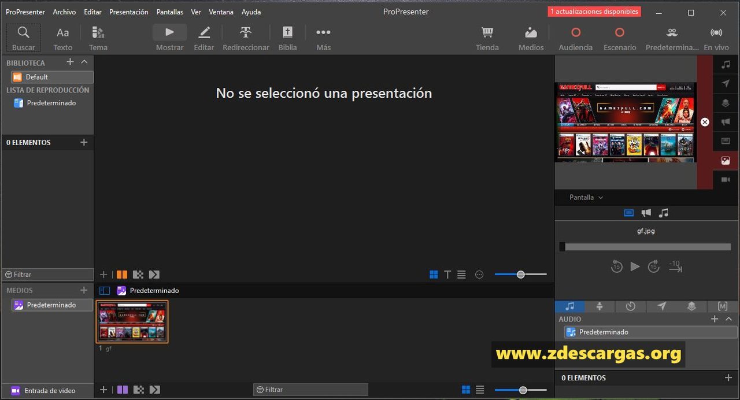Clear the messages layer arrow icon
The image size is (740, 400).
coord(726,84)
